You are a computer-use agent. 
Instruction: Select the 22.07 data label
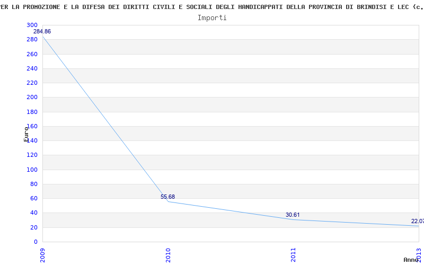tap(417, 221)
